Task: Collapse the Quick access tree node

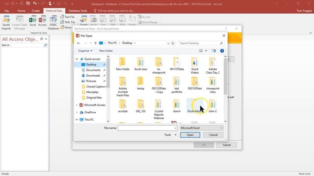Action: (77, 59)
